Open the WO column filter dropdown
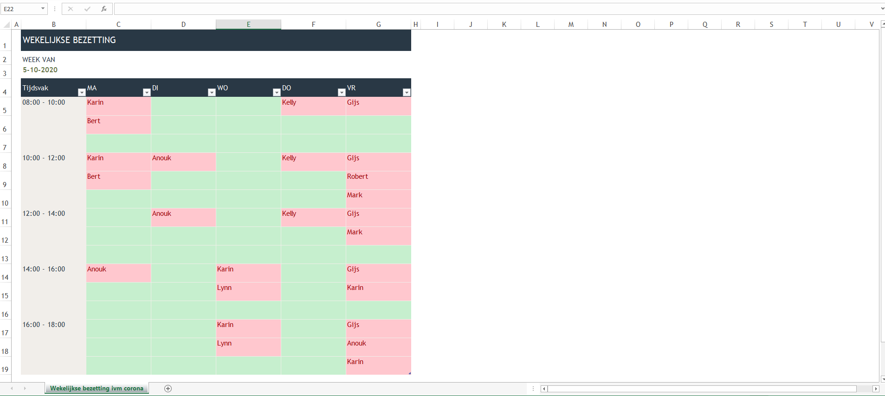885x396 pixels. (277, 92)
